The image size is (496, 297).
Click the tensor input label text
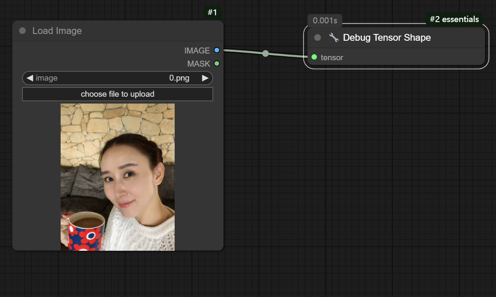(x=332, y=58)
